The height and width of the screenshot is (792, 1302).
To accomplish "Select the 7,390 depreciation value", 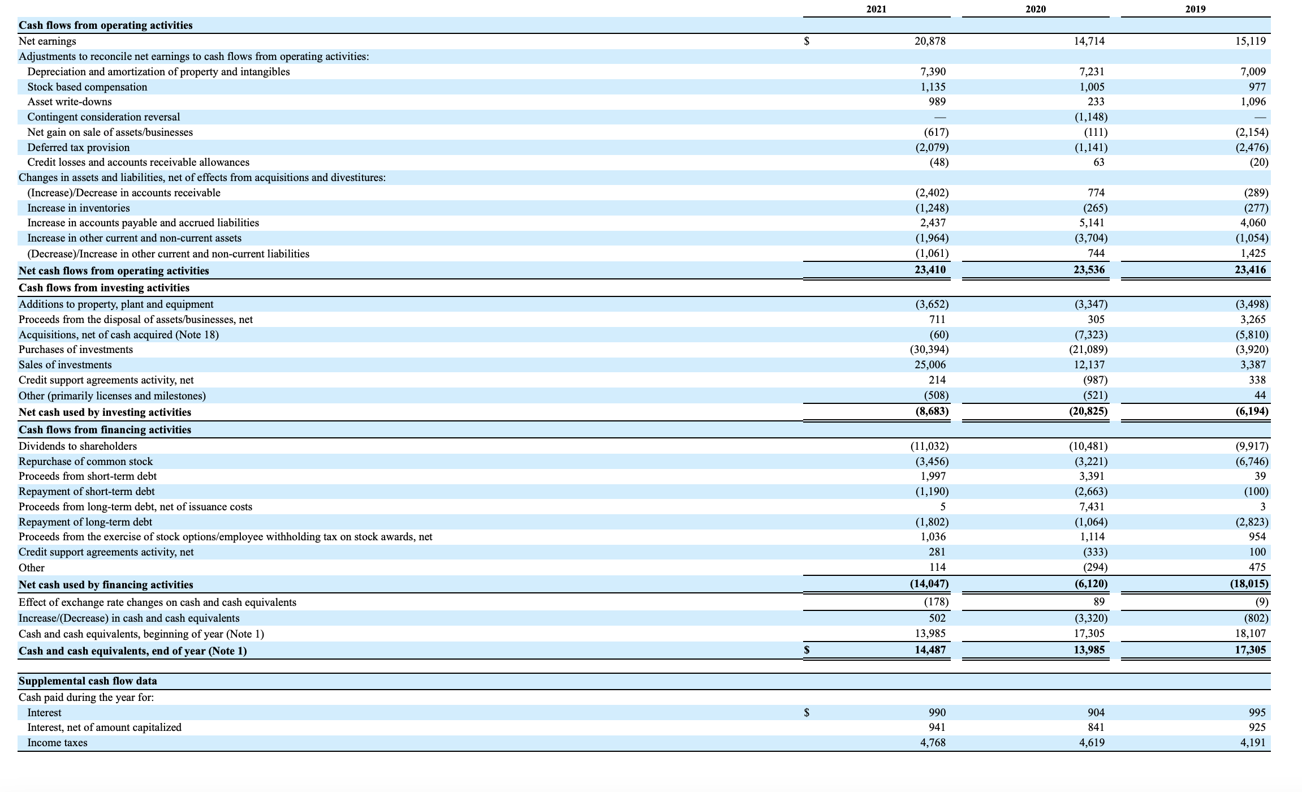I will (933, 72).
